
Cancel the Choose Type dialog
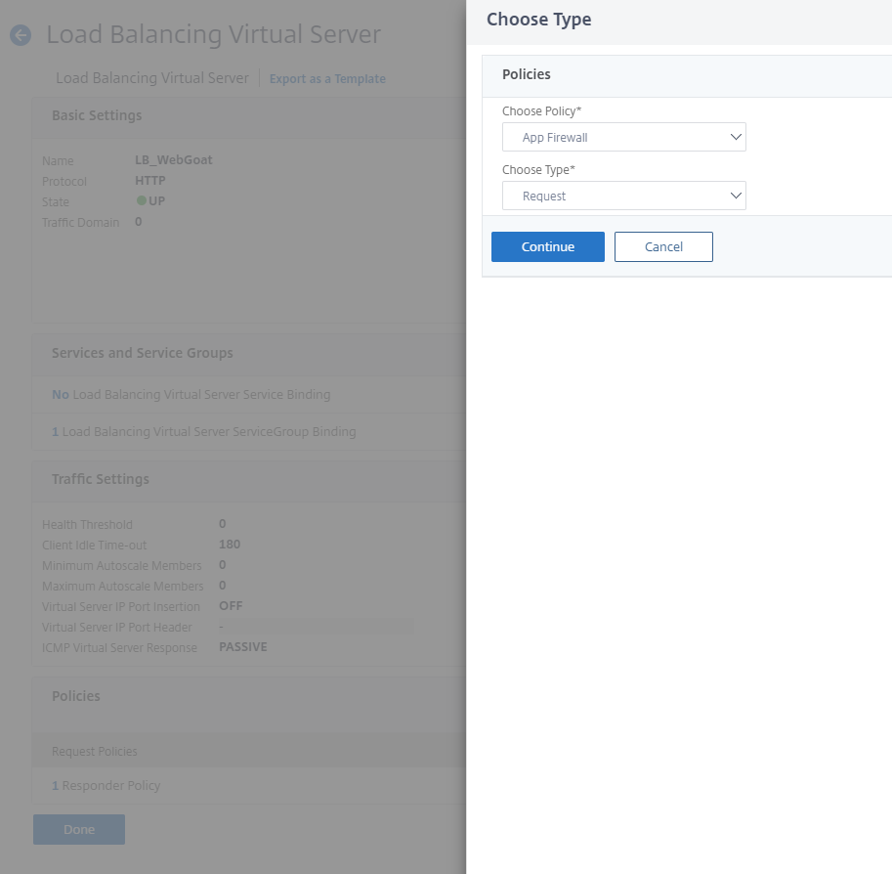coord(663,246)
